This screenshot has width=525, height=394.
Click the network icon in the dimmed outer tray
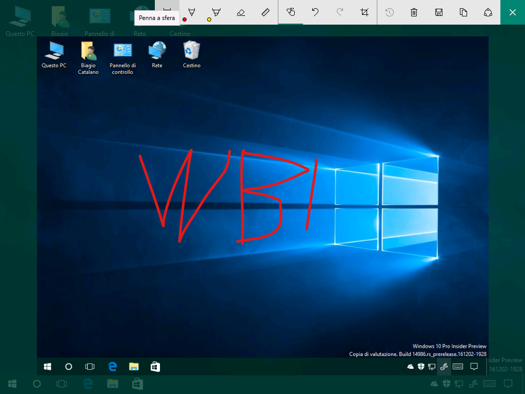[x=459, y=384]
